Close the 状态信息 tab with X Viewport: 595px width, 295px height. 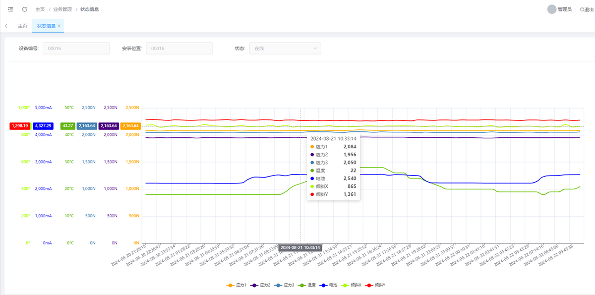point(59,26)
